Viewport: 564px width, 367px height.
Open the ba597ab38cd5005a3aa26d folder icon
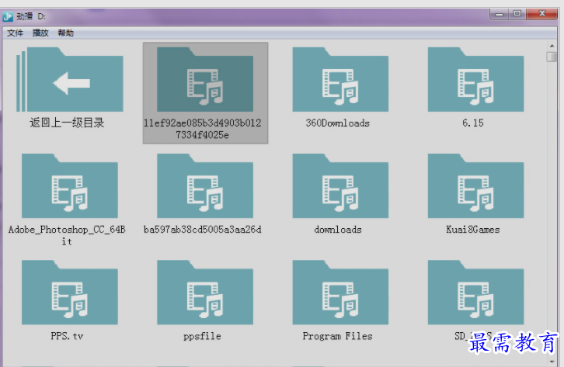pos(205,186)
